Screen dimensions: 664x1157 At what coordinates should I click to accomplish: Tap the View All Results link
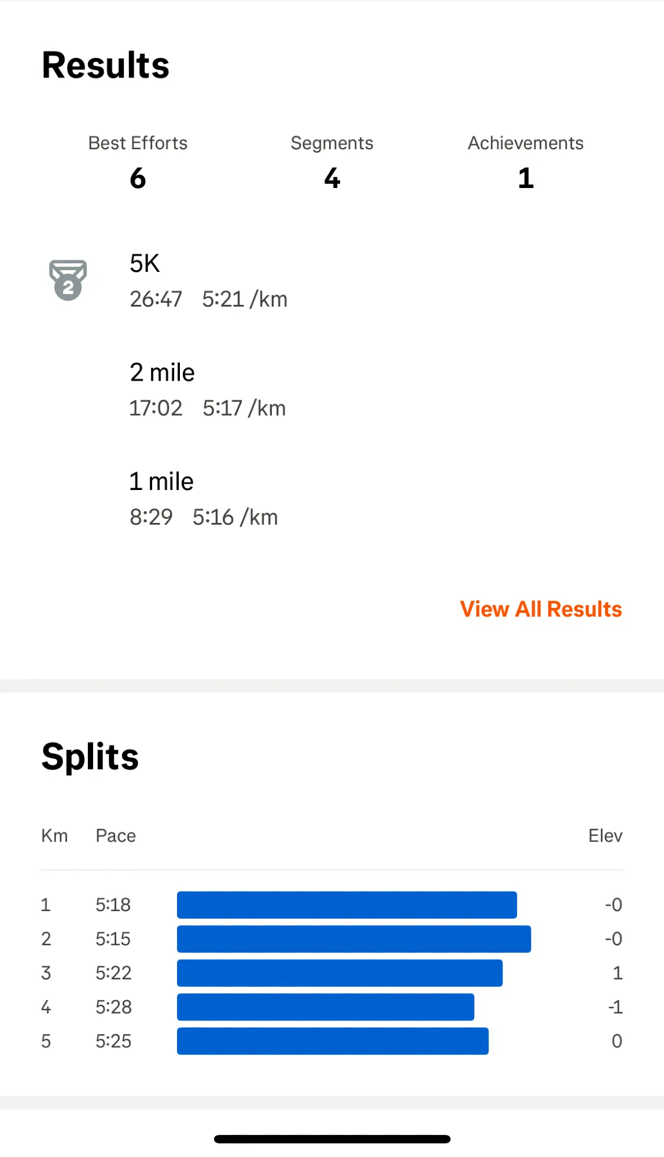[x=541, y=609]
